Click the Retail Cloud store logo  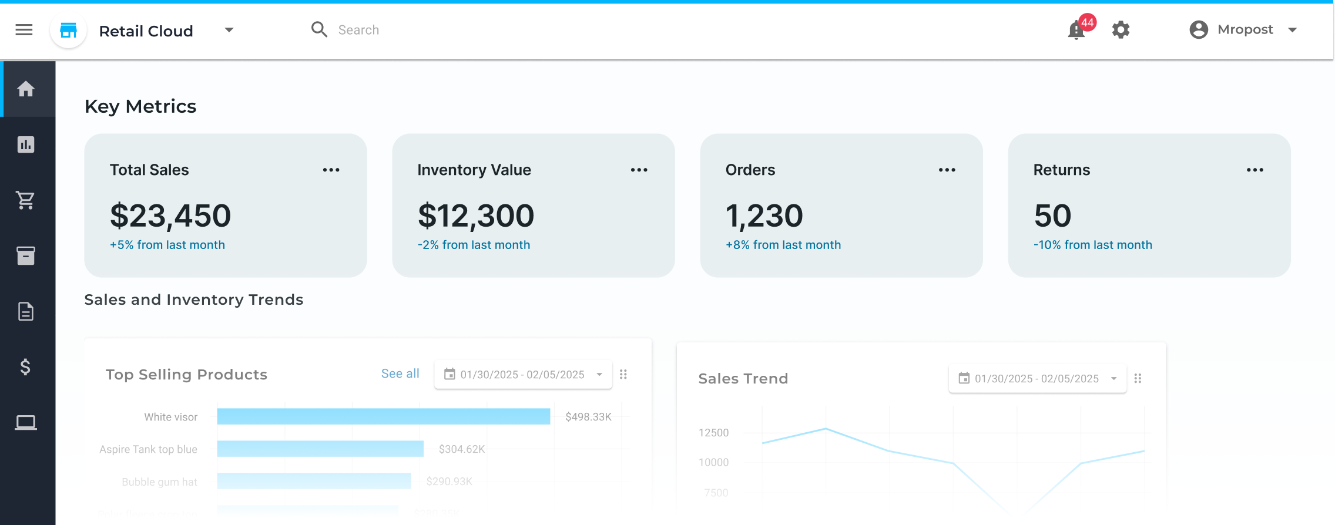pyautogui.click(x=69, y=31)
